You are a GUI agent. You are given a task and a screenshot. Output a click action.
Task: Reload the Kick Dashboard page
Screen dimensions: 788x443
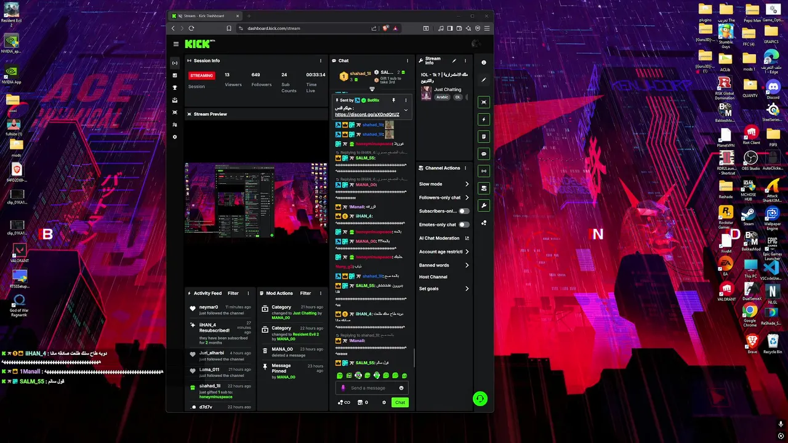[x=191, y=28]
